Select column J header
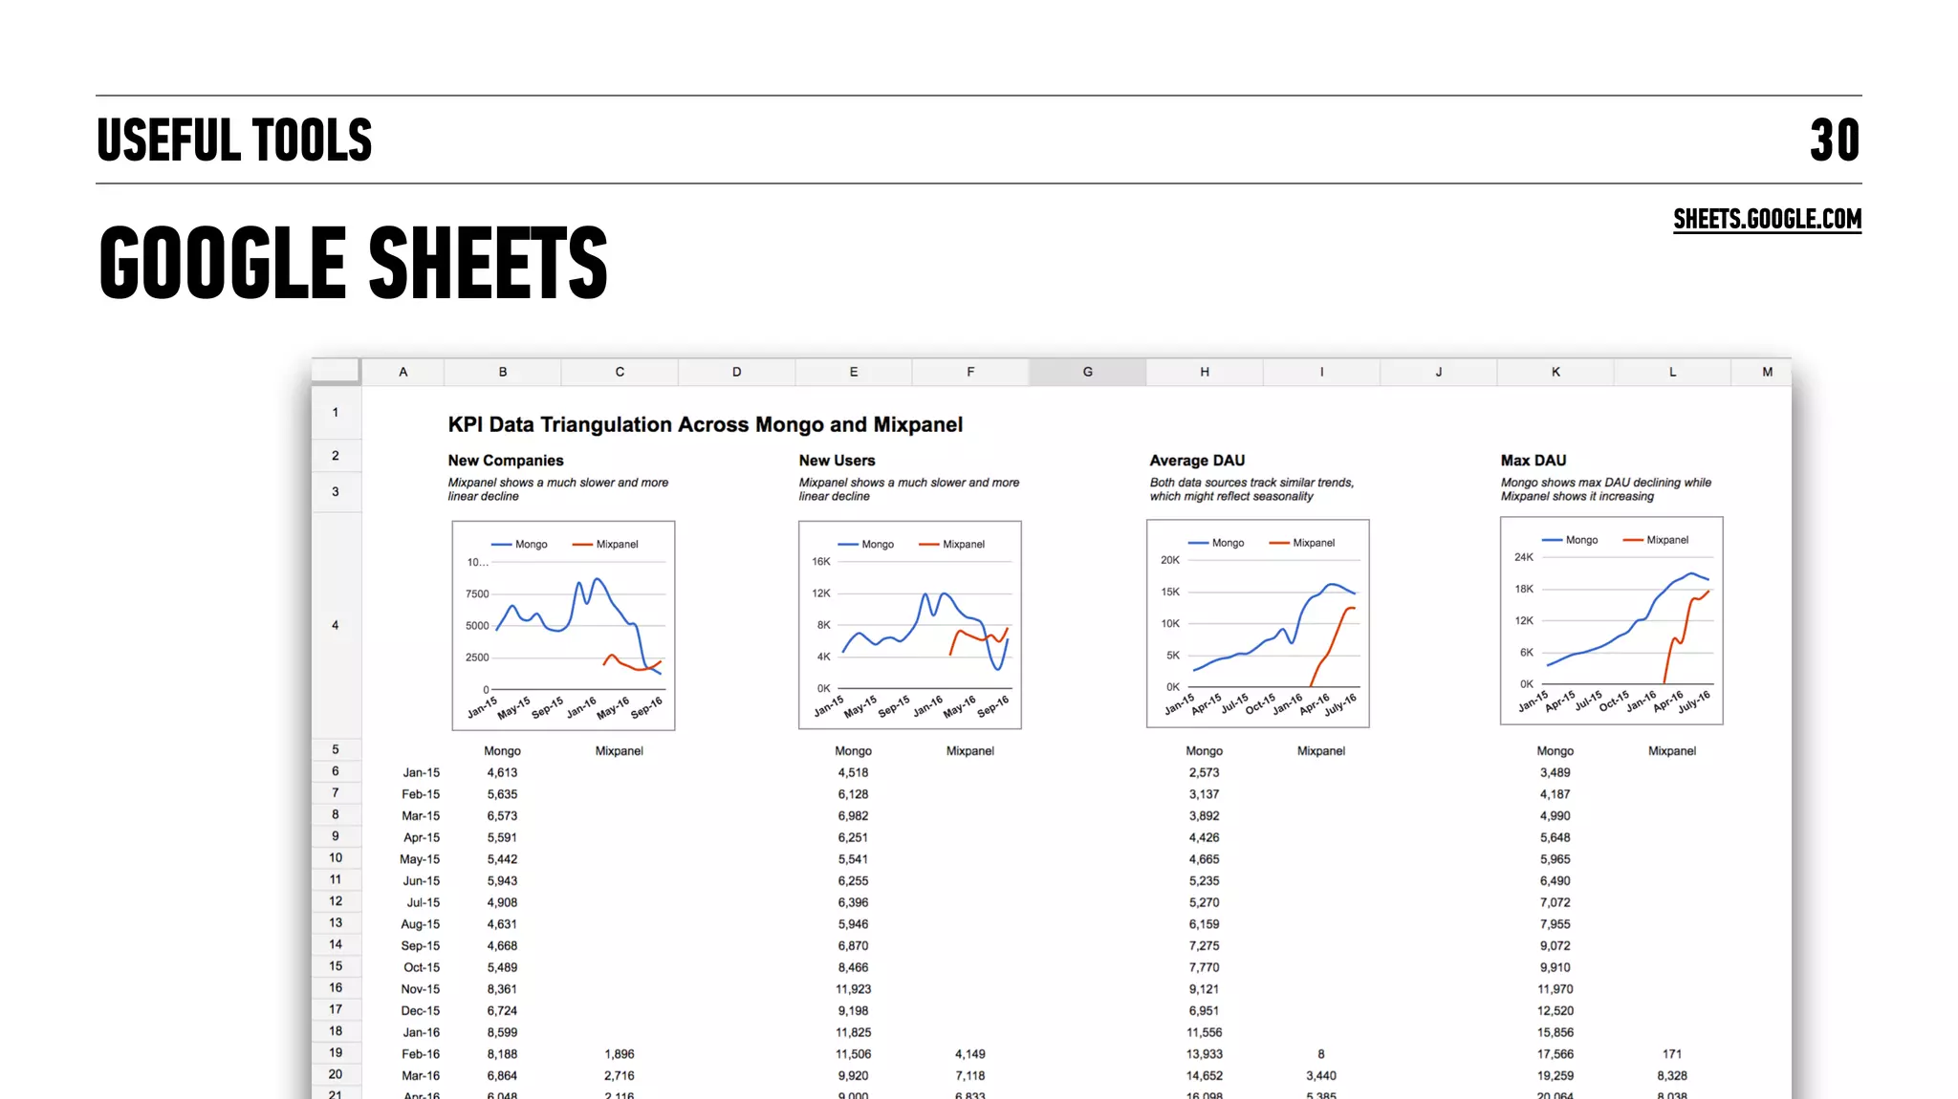1958x1099 pixels. tap(1439, 372)
